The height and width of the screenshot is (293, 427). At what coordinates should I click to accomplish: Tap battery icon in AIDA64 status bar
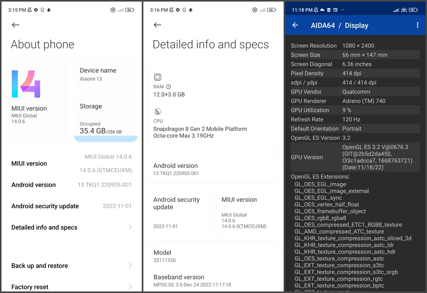coord(413,10)
